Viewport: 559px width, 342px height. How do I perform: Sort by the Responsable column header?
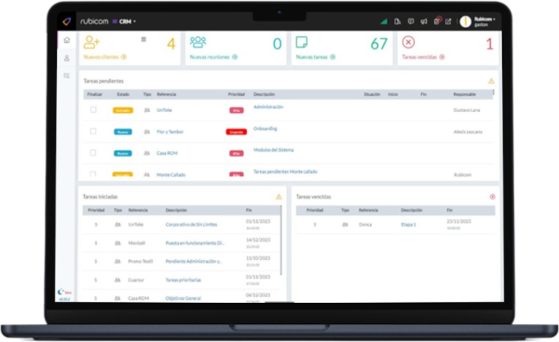click(x=465, y=94)
